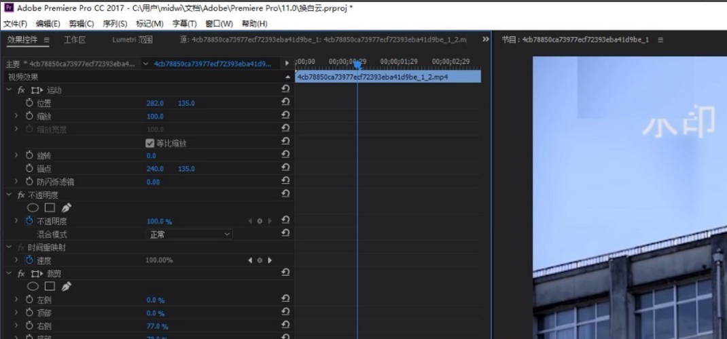
Task: Select the pen mask tool under 裁剪
Action: (x=67, y=287)
